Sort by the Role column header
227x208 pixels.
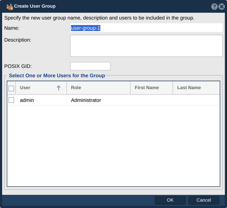pyautogui.click(x=98, y=88)
